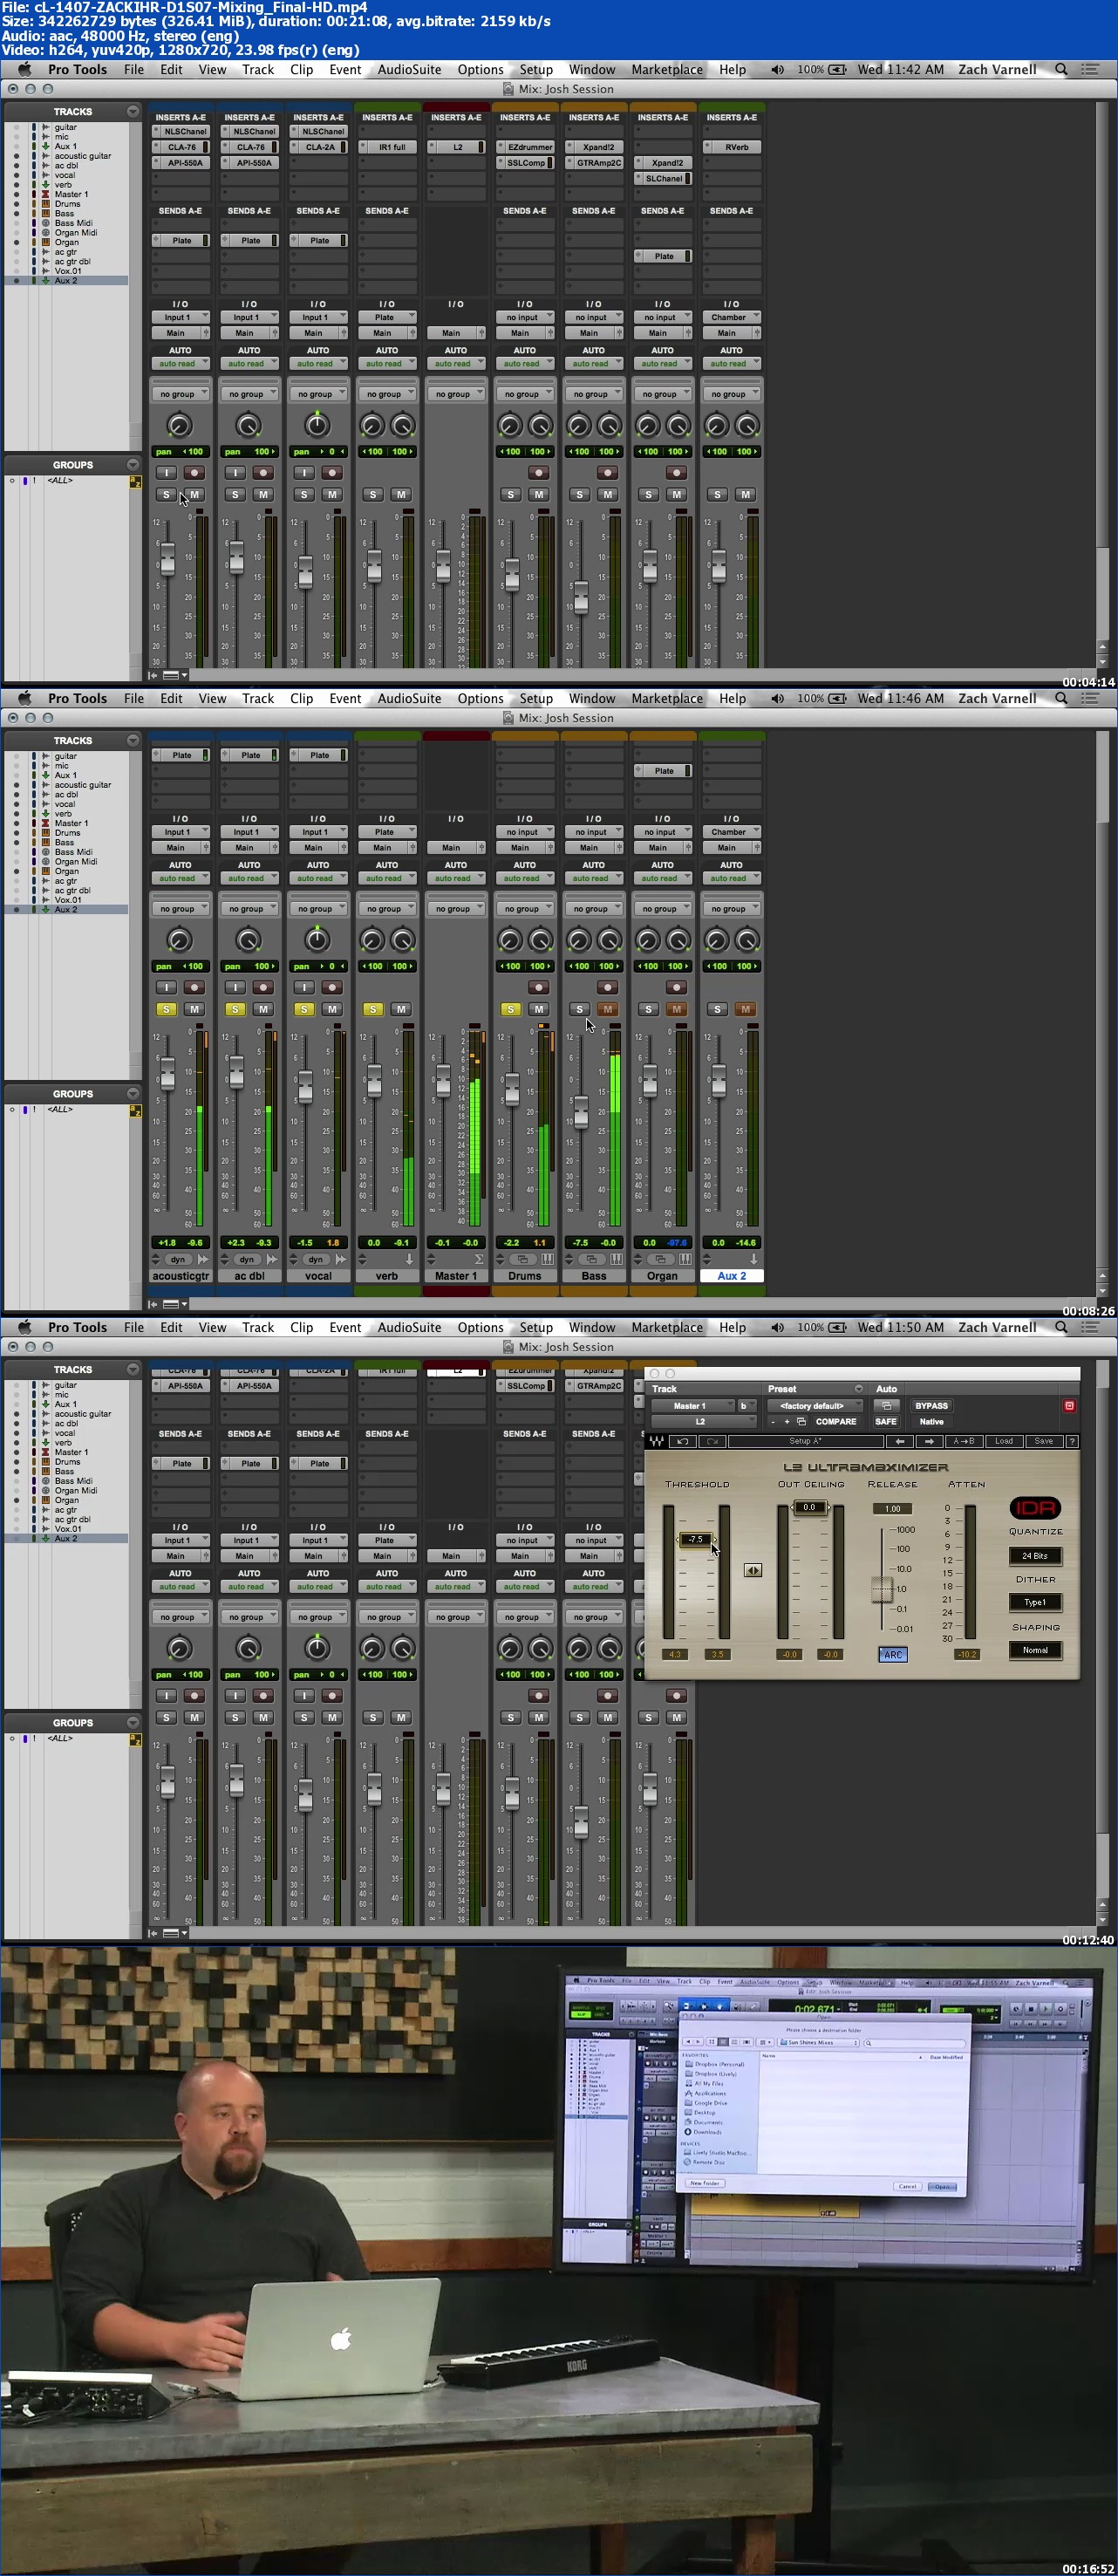
Task: Open the auto read selector on the Bass strip
Action: (x=593, y=878)
